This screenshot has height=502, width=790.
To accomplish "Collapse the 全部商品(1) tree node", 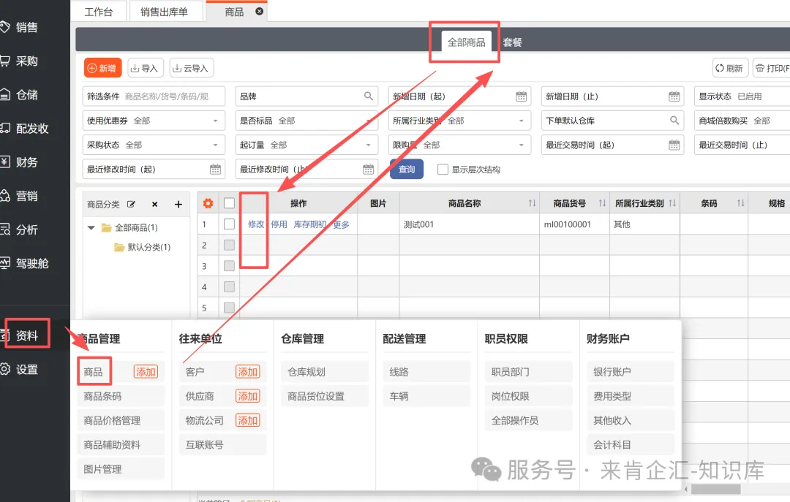I will (91, 228).
